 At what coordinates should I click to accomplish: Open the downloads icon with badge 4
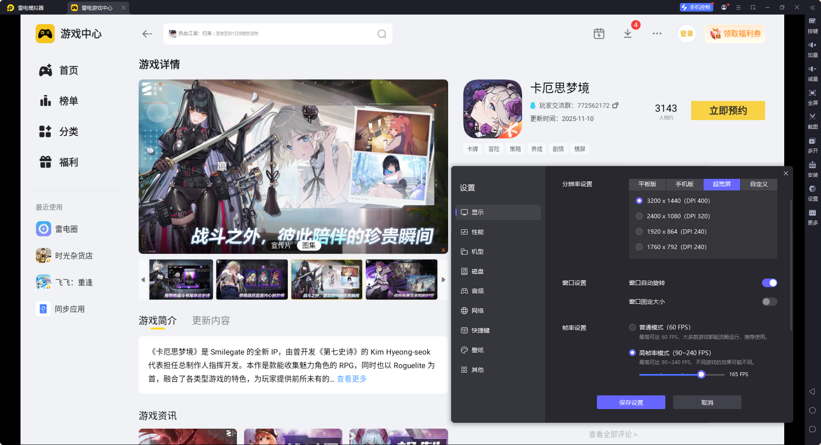[628, 33]
